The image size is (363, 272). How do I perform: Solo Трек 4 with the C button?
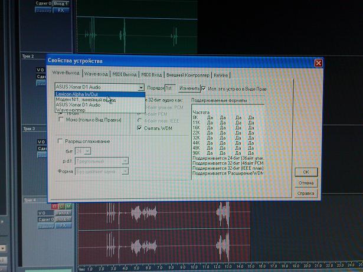pos(61,206)
